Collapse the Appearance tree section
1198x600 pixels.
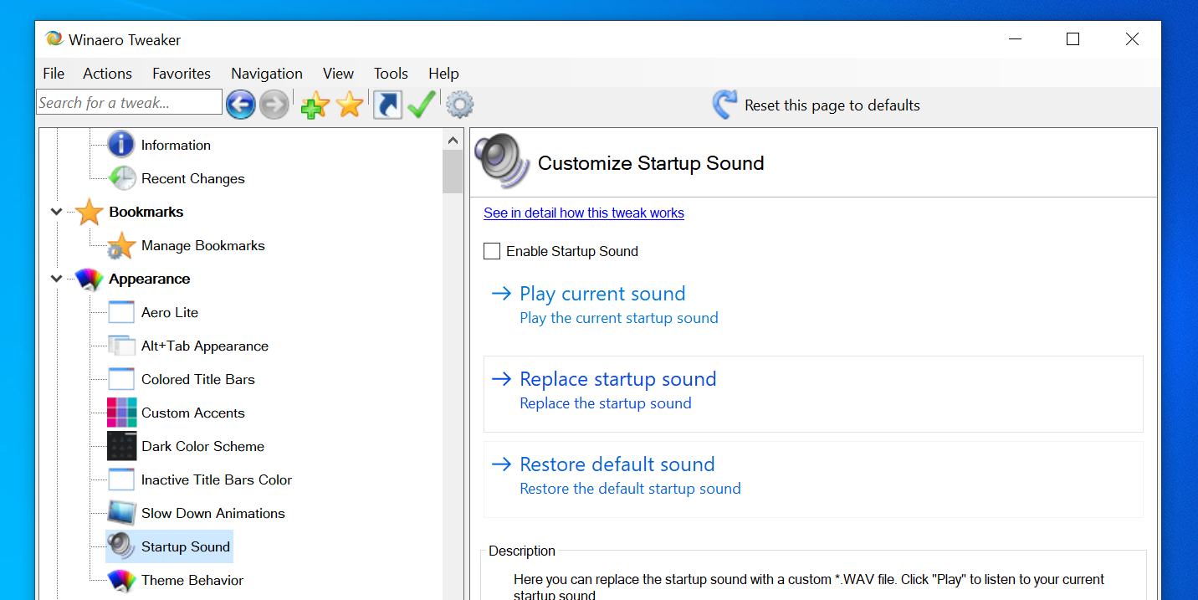[x=56, y=279]
